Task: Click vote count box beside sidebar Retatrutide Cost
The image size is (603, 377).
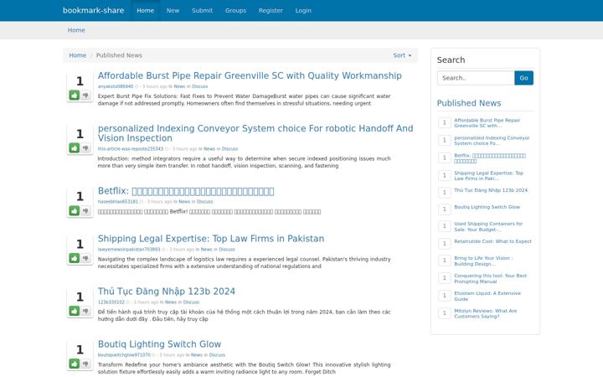Action: [444, 244]
